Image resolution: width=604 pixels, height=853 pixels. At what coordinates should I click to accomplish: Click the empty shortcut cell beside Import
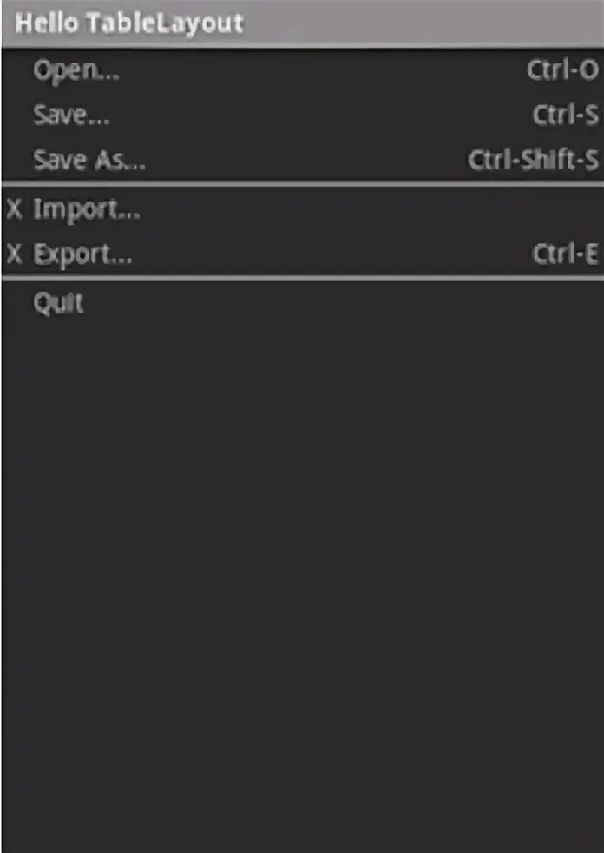coord(521,210)
